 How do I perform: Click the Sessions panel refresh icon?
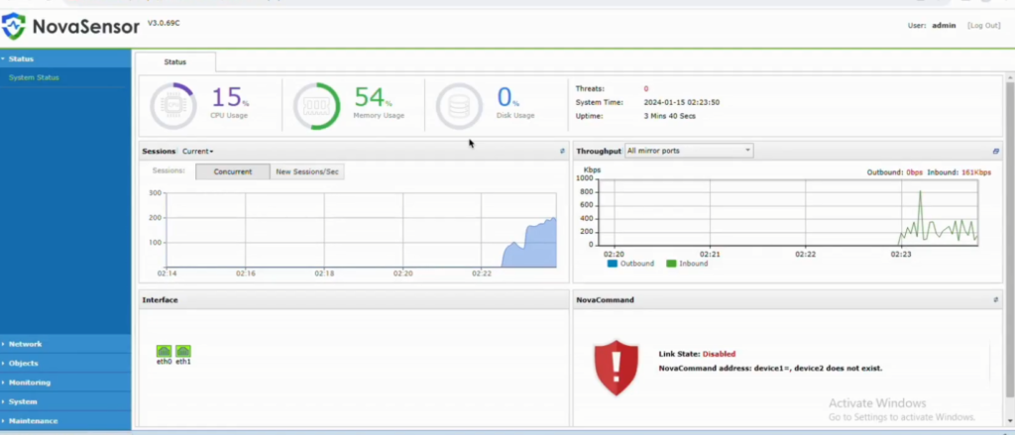coord(562,151)
